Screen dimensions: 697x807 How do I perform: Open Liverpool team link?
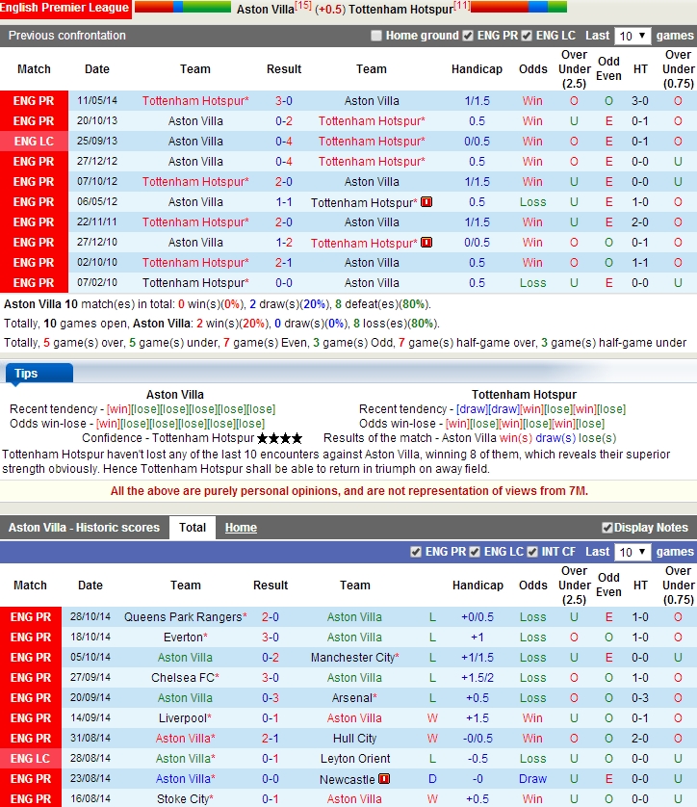coord(183,718)
